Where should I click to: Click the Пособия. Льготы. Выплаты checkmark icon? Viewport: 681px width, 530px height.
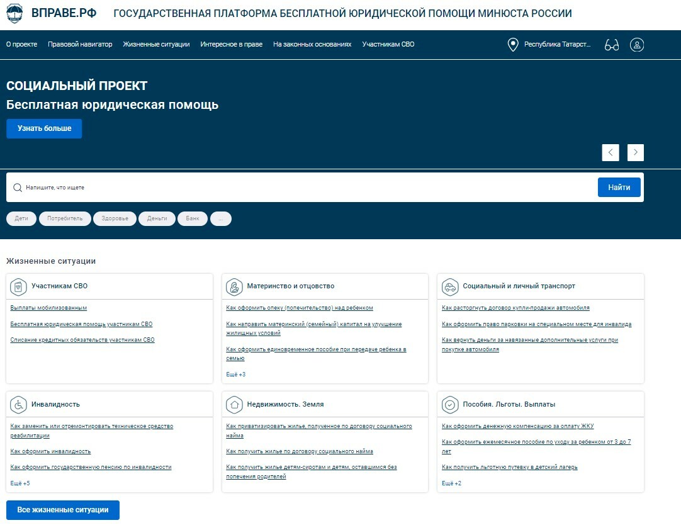[450, 404]
